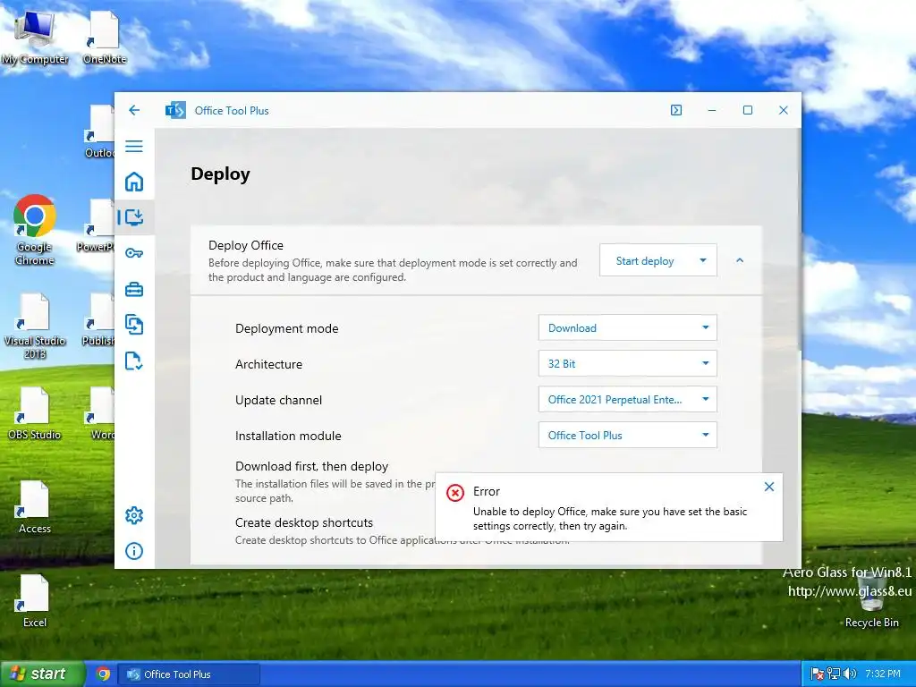Click the 7:32 PM taskbar clock

(x=883, y=674)
